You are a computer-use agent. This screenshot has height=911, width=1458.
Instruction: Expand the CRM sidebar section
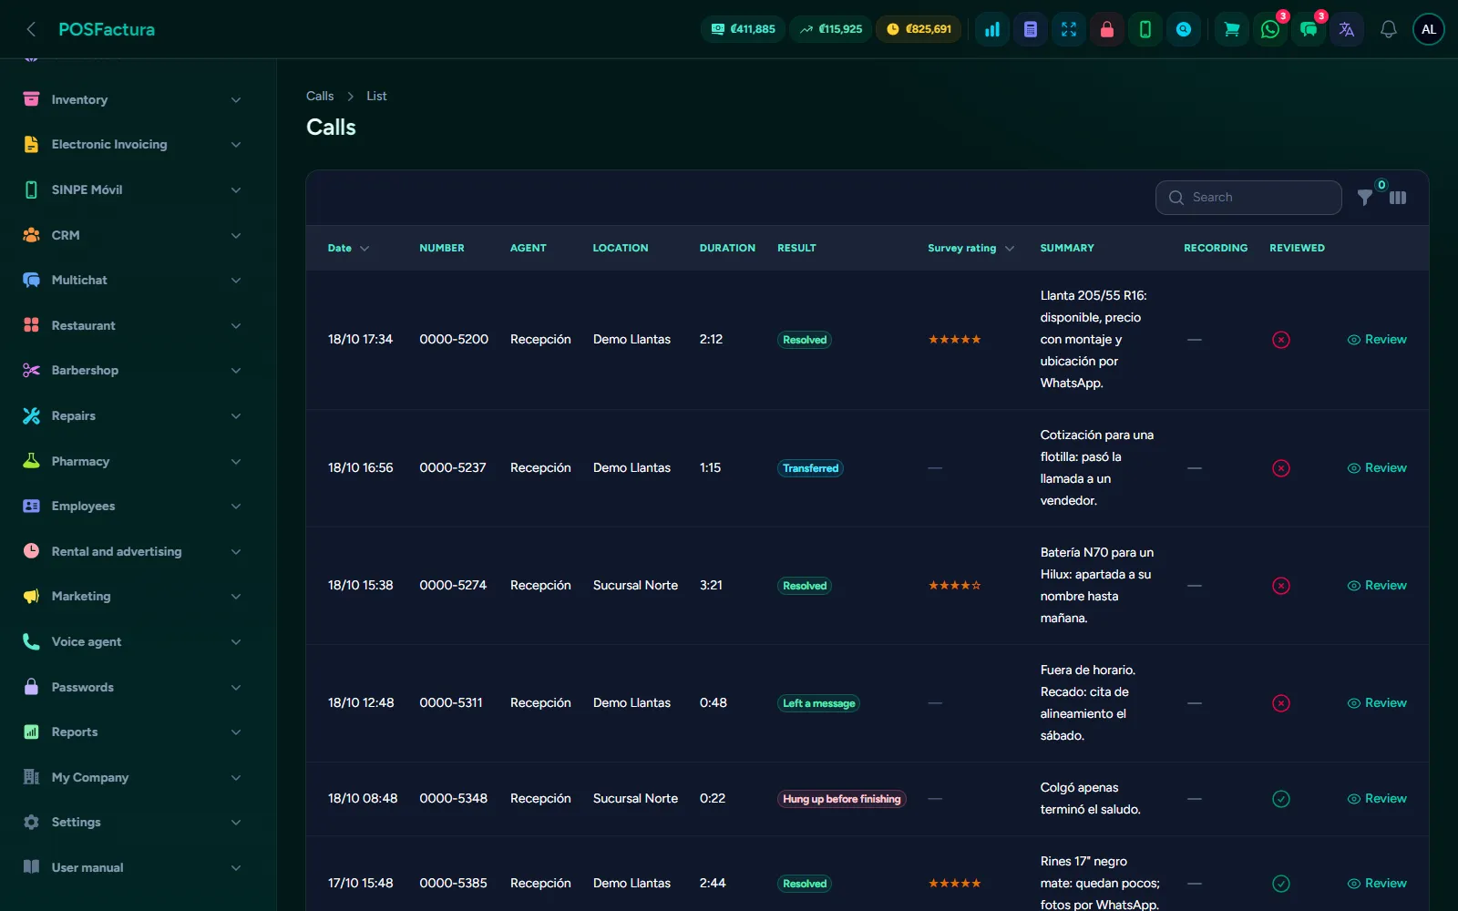(x=133, y=235)
